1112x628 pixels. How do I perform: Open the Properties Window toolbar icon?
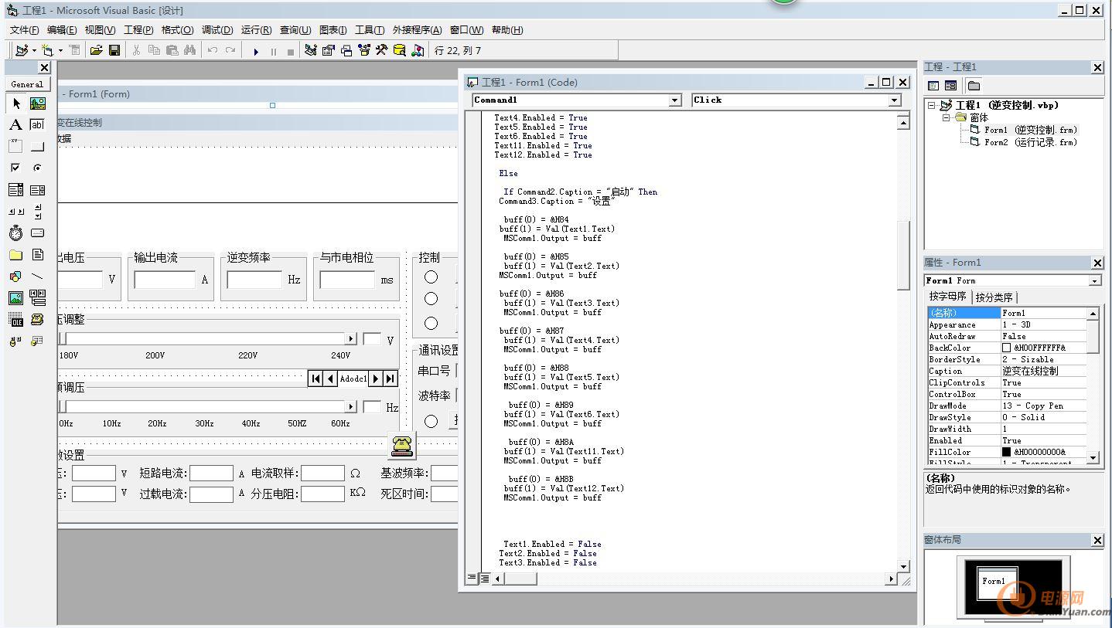tap(328, 50)
